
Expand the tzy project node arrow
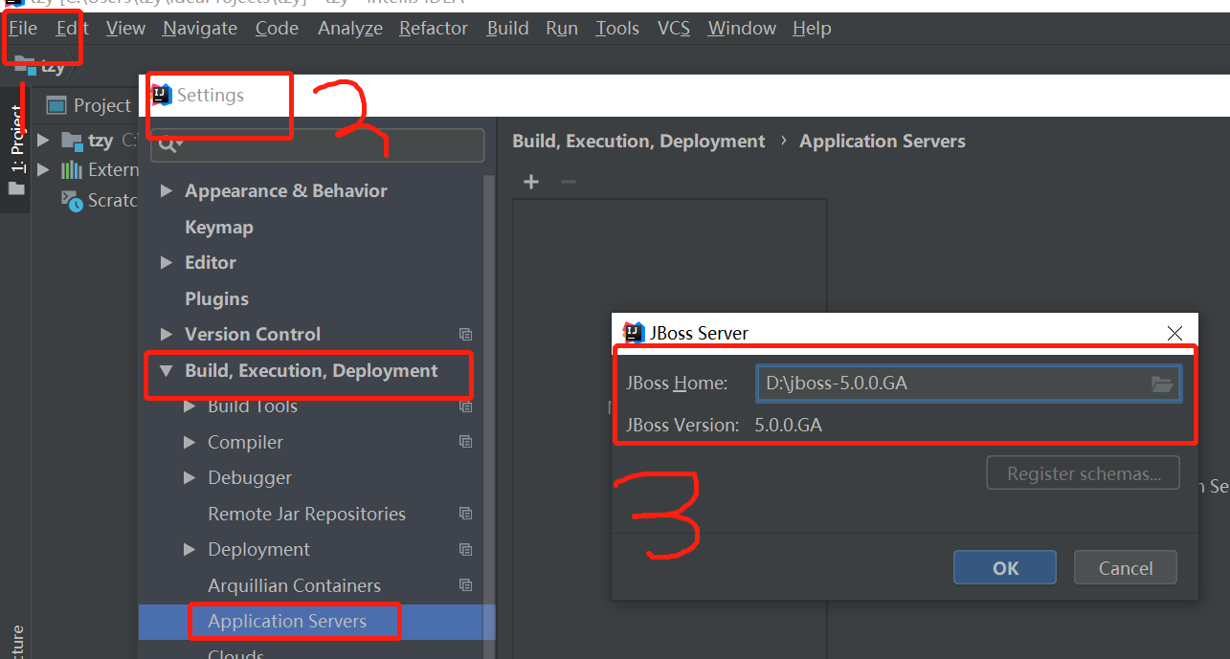coord(43,141)
